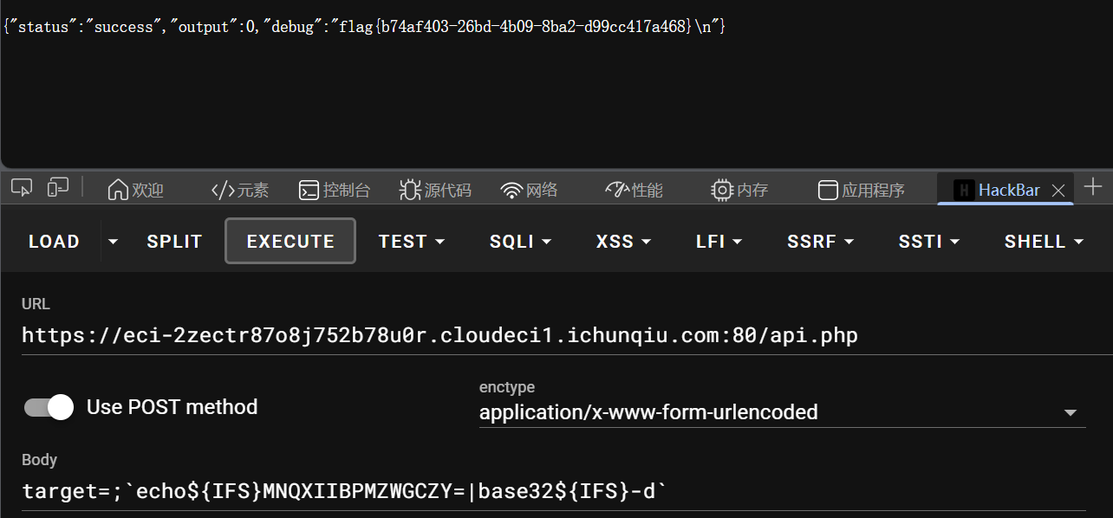Close the HackBar tab

pos(1058,191)
